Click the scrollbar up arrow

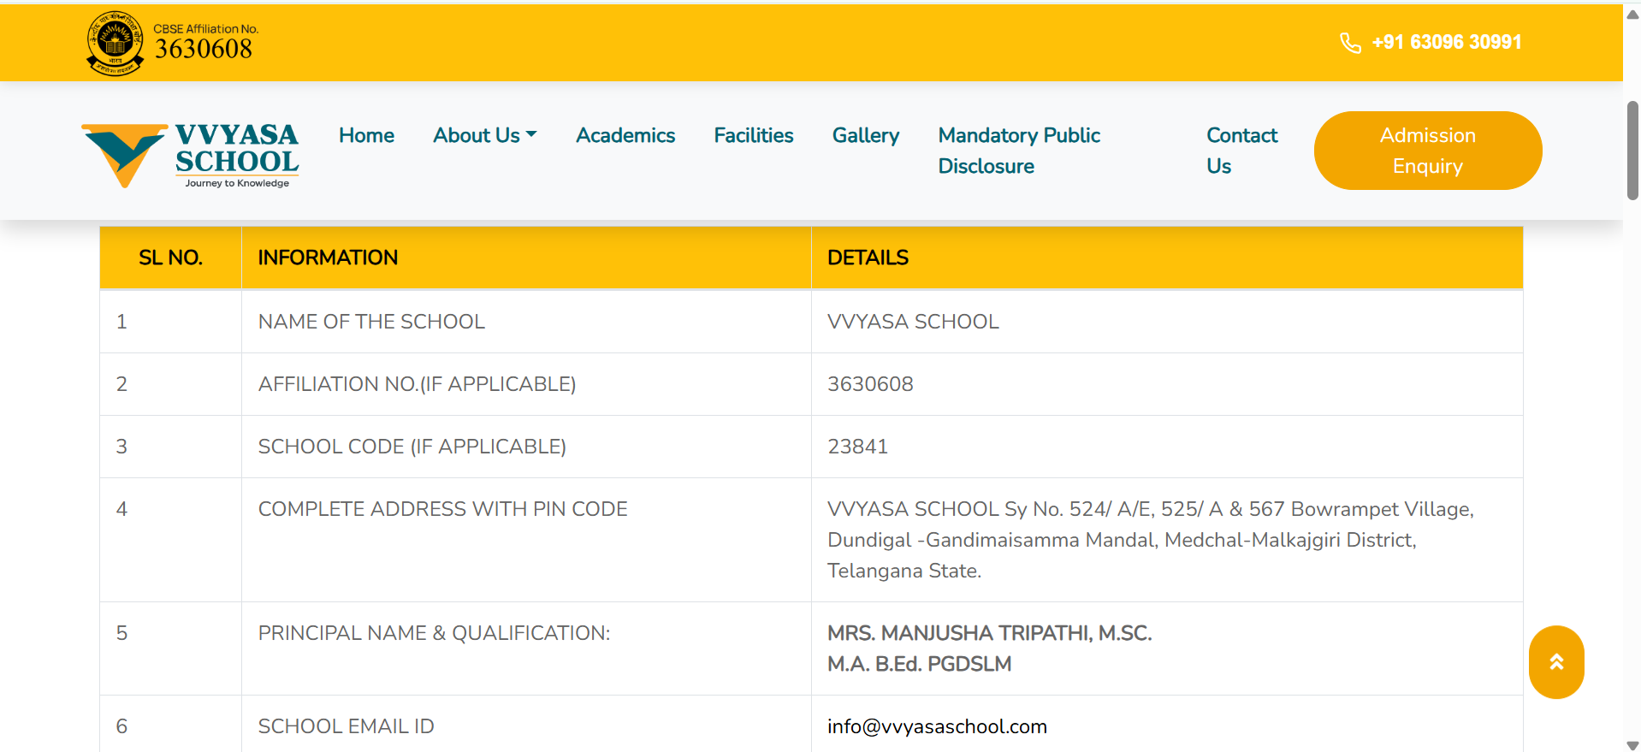pyautogui.click(x=1632, y=14)
